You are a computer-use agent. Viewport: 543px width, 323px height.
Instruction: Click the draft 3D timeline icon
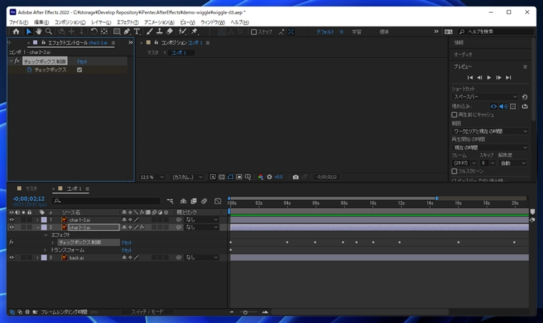coord(183,201)
